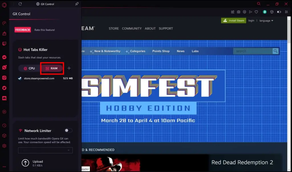Image resolution: width=292 pixels, height=172 pixels.
Task: Click the green 'a' extension icon
Action: [265, 12]
